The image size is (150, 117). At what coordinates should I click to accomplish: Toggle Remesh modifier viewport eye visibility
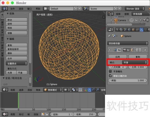click(128, 50)
